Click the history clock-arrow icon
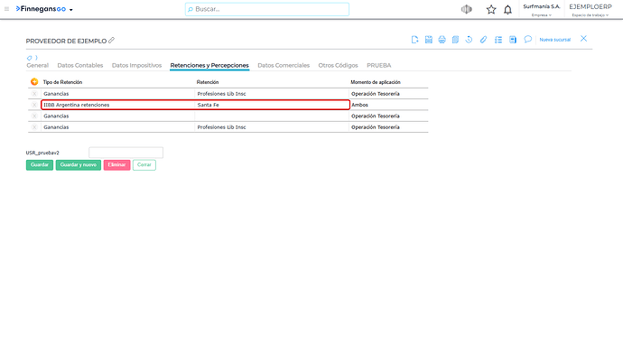This screenshot has height=363, width=623. point(469,40)
